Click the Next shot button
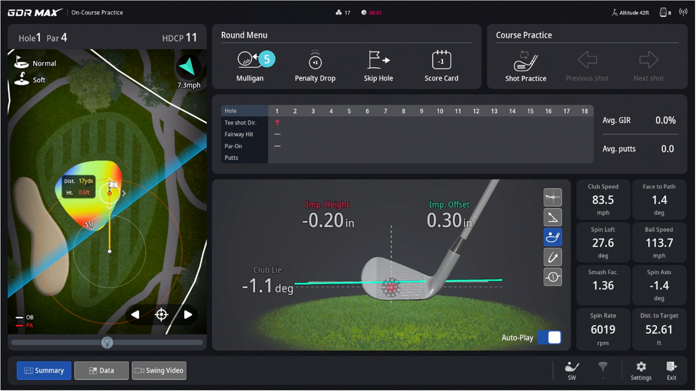The image size is (696, 391). [649, 65]
